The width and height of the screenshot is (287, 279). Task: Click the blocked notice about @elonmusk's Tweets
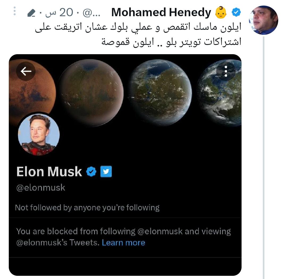pyautogui.click(x=124, y=237)
